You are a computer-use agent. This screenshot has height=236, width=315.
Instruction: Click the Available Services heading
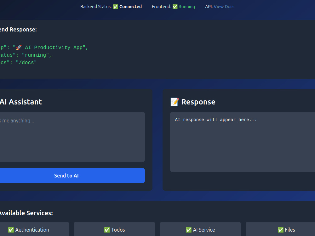pos(26,213)
